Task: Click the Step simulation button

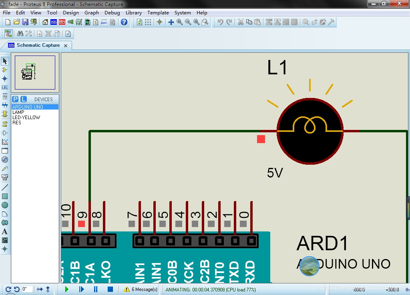Action: (x=81, y=289)
